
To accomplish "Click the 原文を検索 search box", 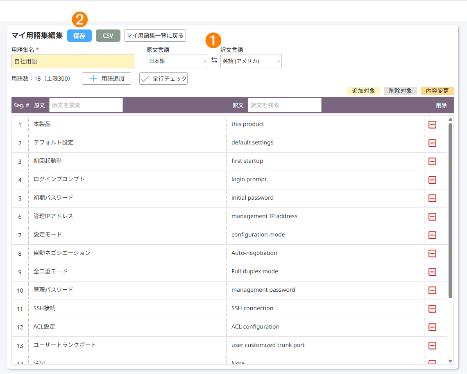I will [x=86, y=105].
